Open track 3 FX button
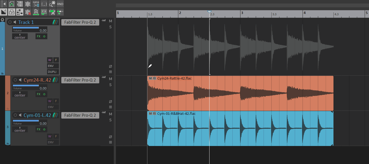The height and width of the screenshot is (164, 369). tap(39, 129)
